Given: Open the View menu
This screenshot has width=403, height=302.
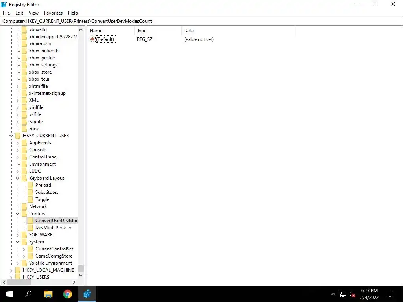Looking at the screenshot, I should (x=33, y=13).
